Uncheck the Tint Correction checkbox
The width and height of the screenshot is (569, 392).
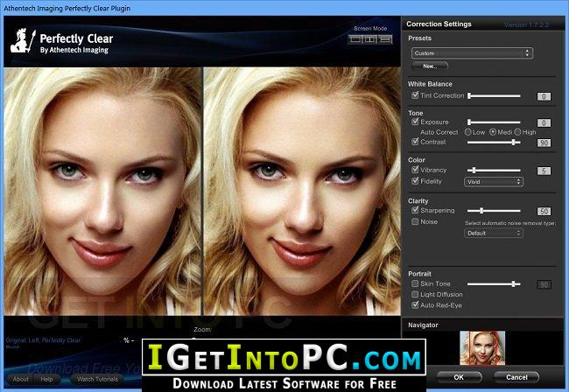pos(415,95)
